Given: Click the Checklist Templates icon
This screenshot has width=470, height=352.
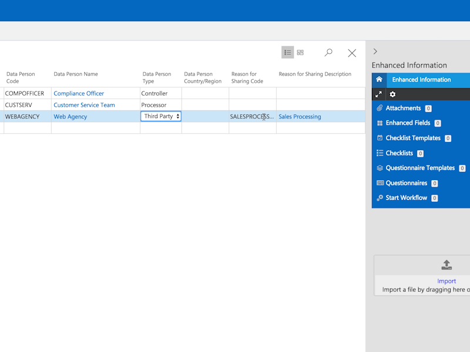Looking at the screenshot, I should click(380, 138).
